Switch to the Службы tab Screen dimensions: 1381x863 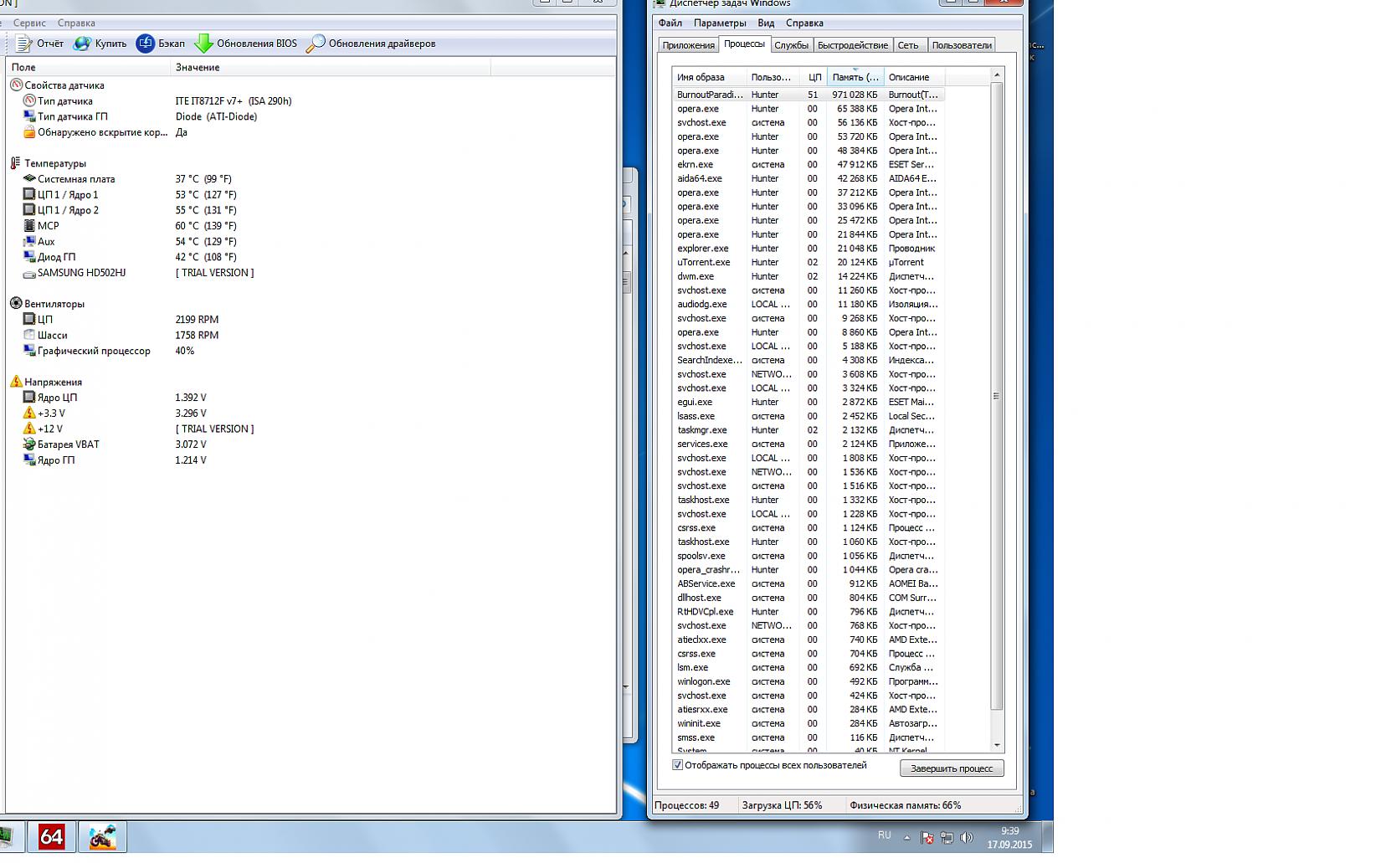click(x=791, y=45)
